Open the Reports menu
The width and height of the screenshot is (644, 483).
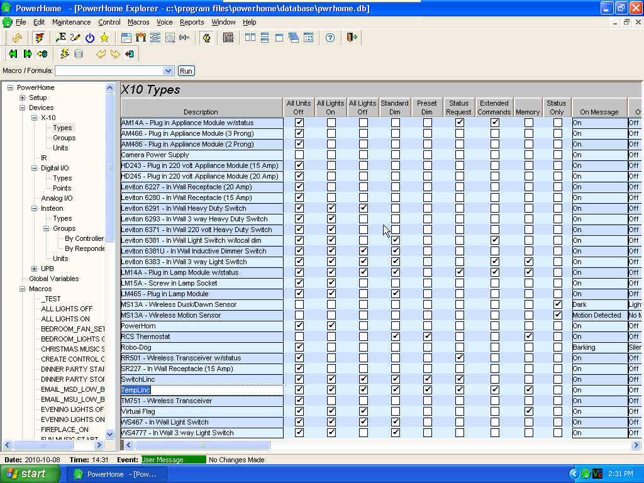(192, 22)
